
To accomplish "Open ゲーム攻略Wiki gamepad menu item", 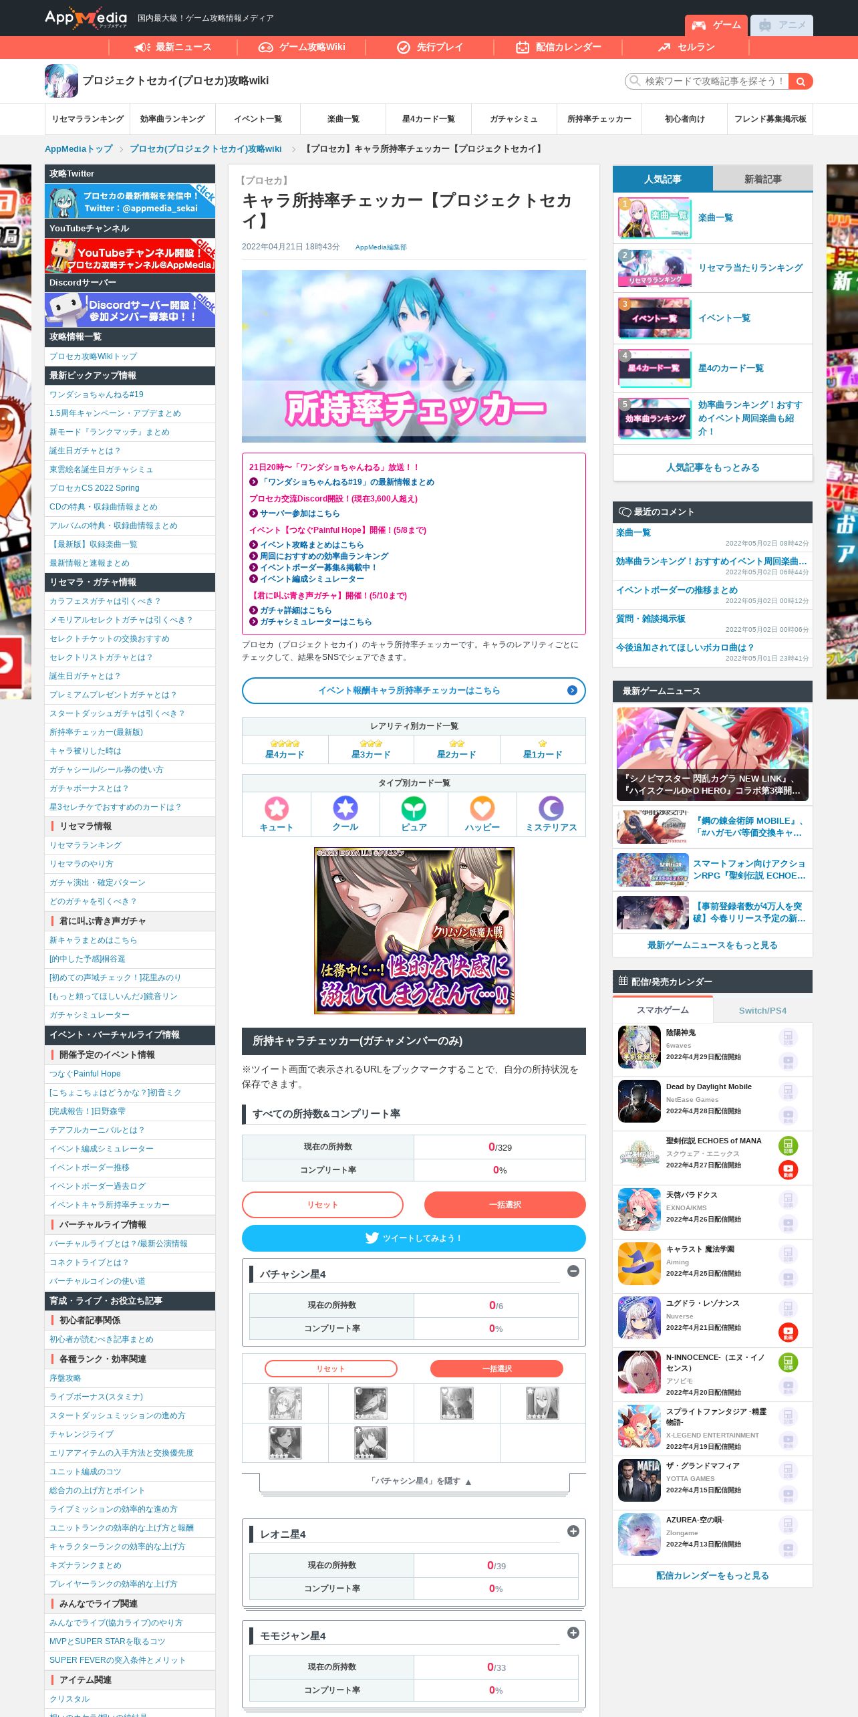I will click(x=302, y=47).
